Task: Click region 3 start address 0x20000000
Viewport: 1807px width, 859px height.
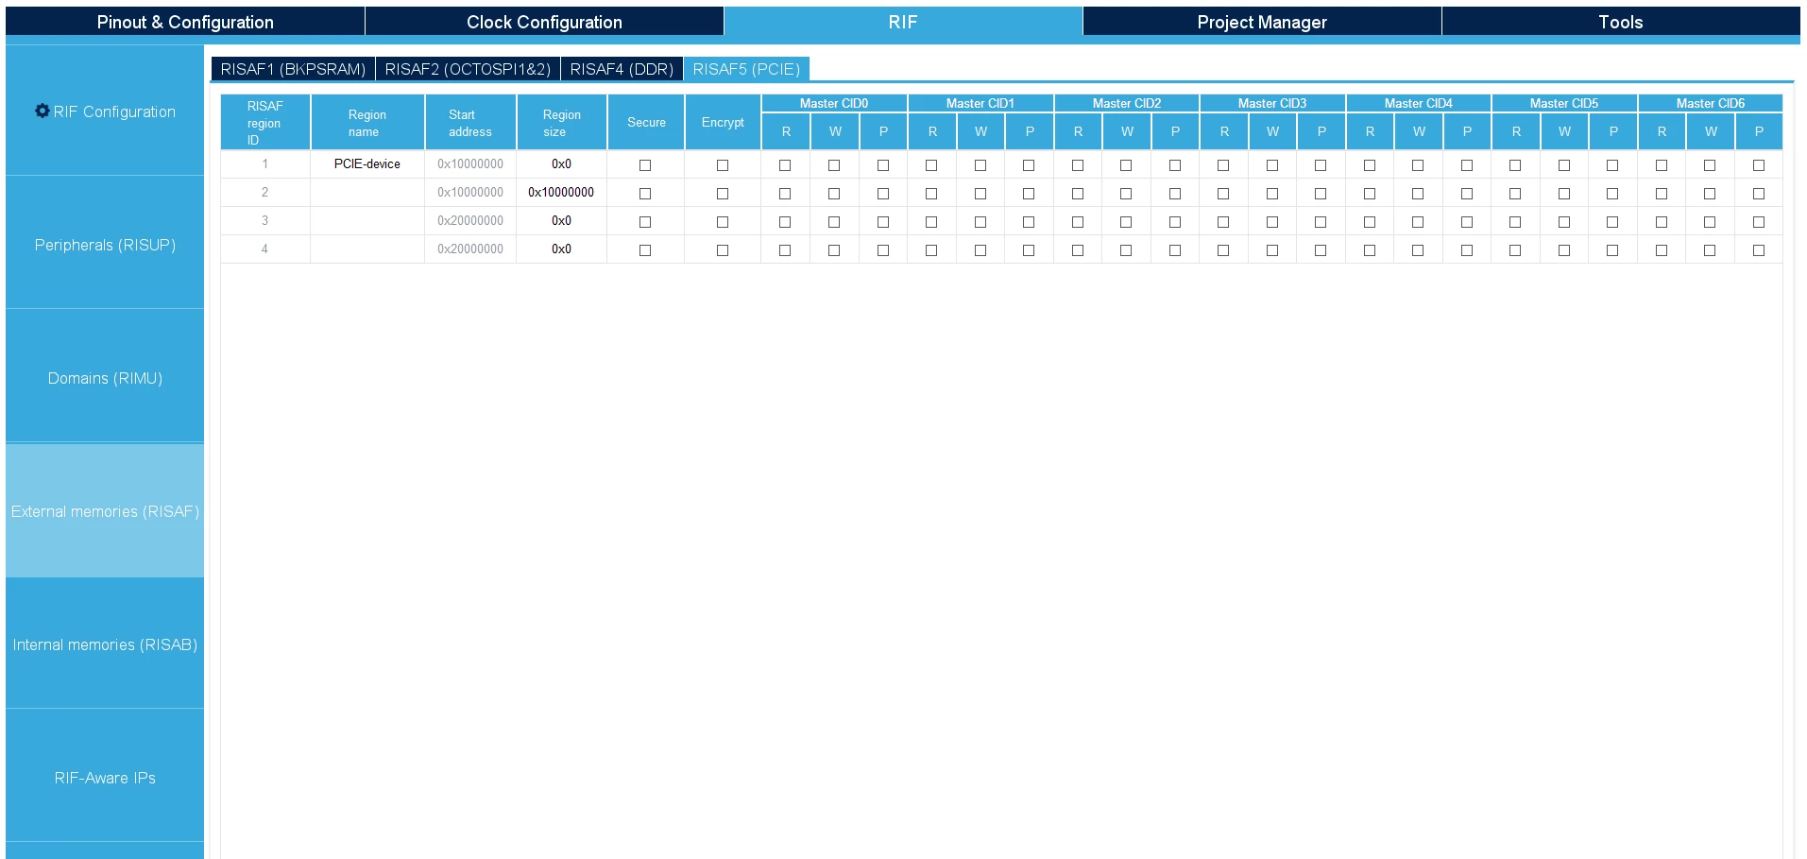Action: tap(470, 221)
